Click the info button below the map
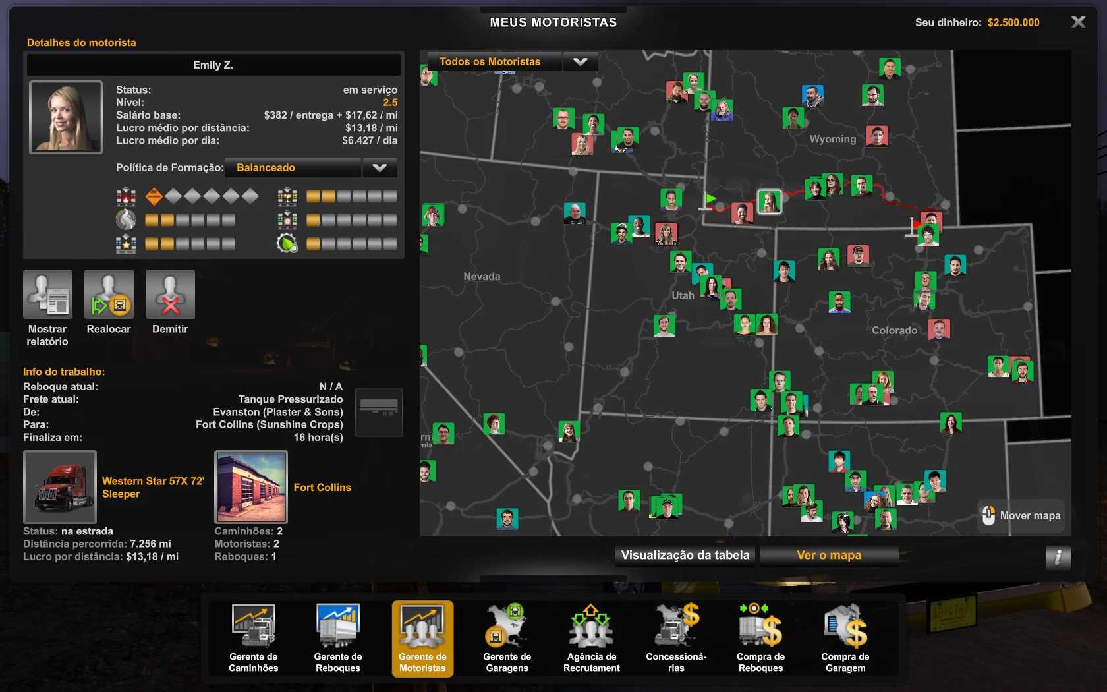The image size is (1107, 692). point(1057,558)
